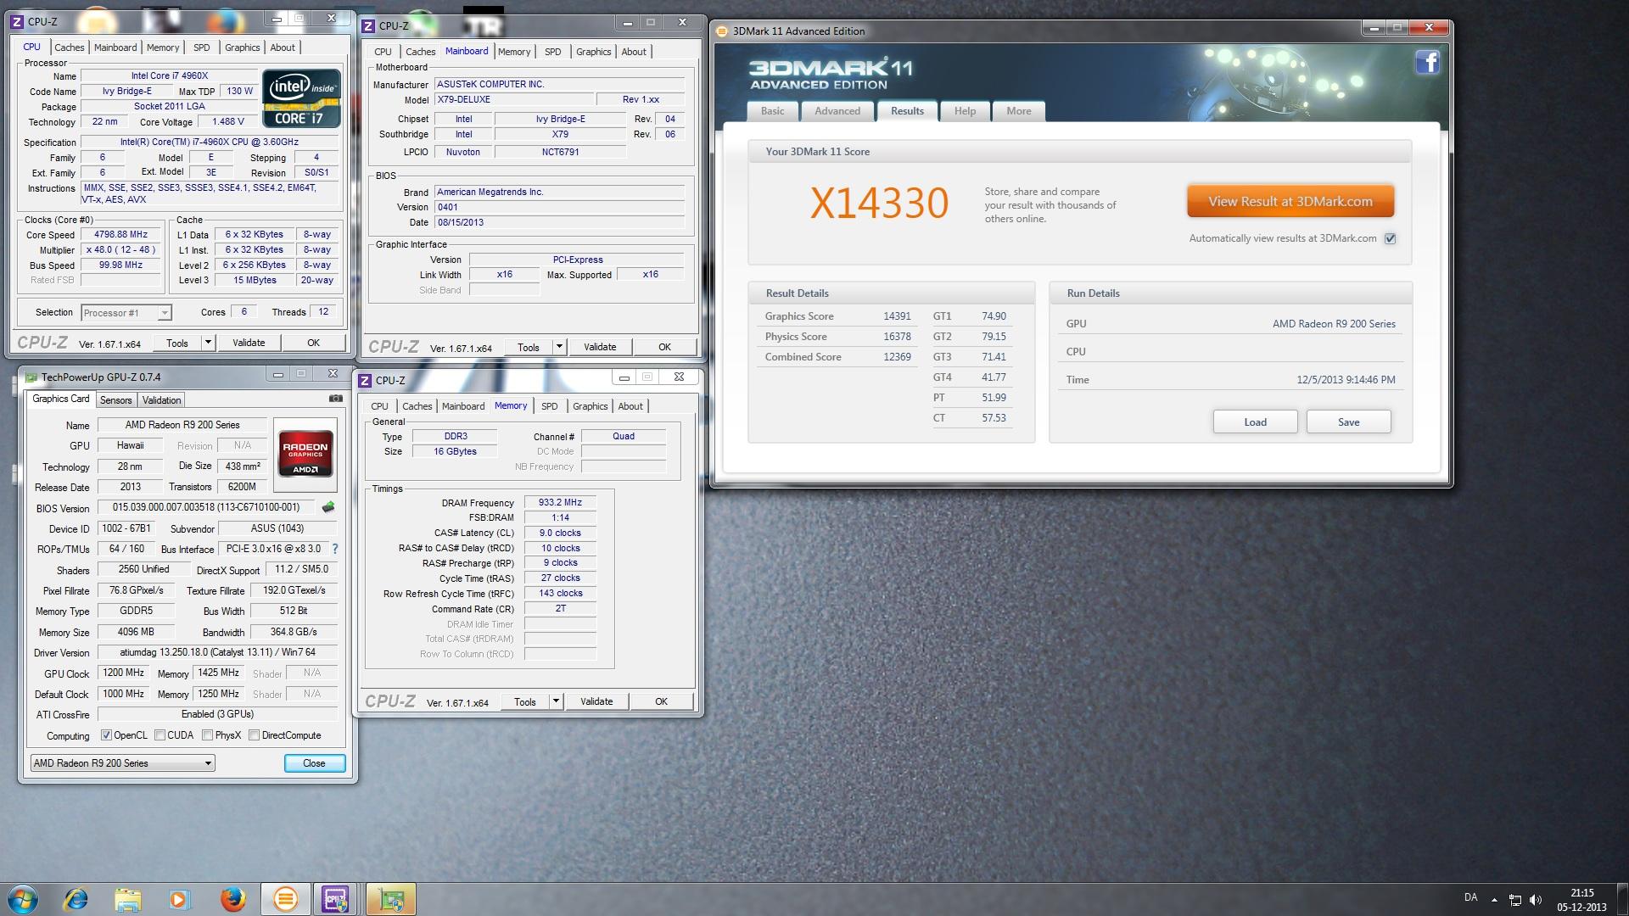
Task: Launch Firefox from the taskbar
Action: tap(232, 899)
